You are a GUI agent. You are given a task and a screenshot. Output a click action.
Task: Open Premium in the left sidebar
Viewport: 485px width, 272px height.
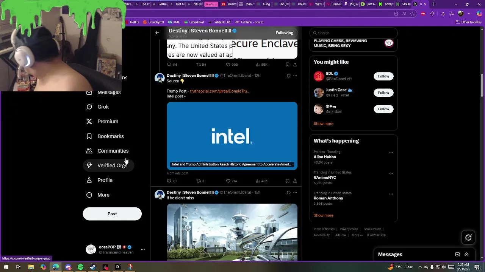pyautogui.click(x=102, y=122)
